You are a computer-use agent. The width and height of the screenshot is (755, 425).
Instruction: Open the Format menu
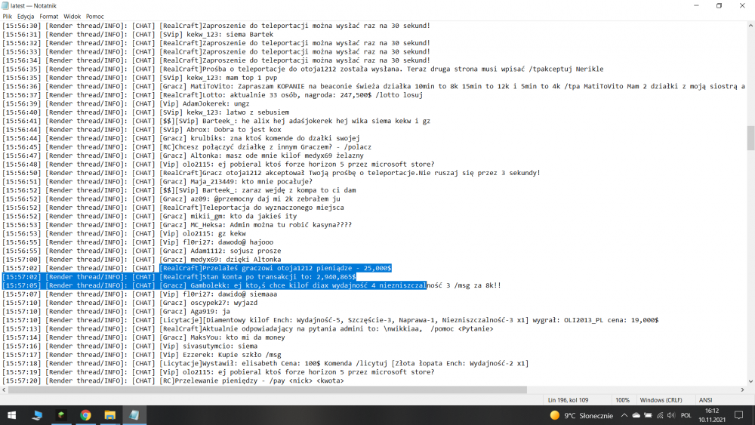tap(48, 16)
